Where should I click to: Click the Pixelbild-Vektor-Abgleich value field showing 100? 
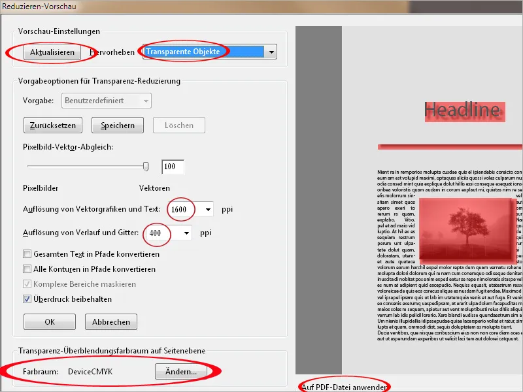tap(173, 167)
